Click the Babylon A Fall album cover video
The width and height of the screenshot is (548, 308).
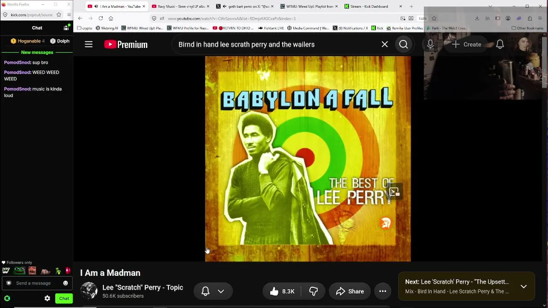point(308,159)
